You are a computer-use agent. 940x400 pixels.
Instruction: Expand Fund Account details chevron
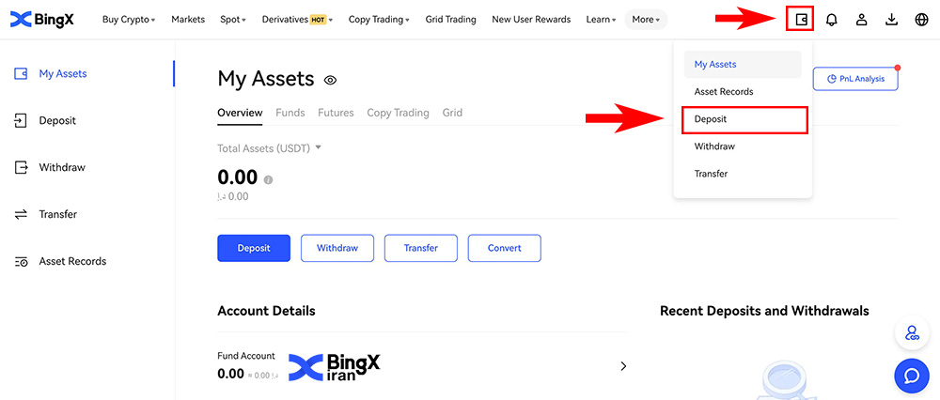(x=622, y=366)
